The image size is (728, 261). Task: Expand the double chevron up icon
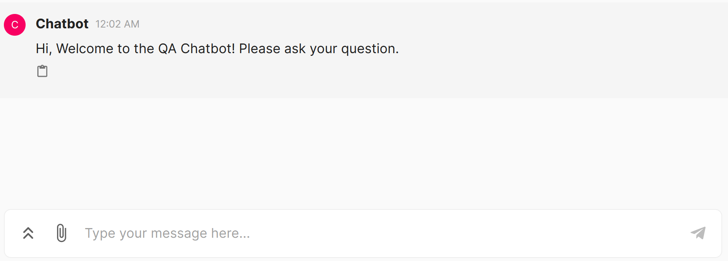click(28, 233)
